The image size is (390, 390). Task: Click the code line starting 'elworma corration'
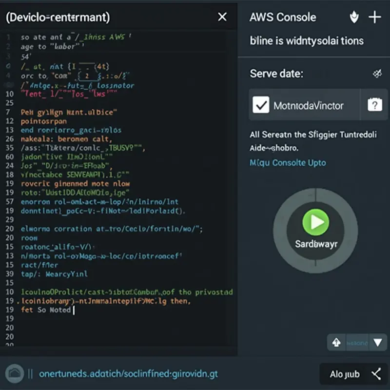tap(112, 229)
